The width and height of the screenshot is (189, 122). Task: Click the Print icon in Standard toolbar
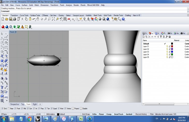click(x=15, y=19)
